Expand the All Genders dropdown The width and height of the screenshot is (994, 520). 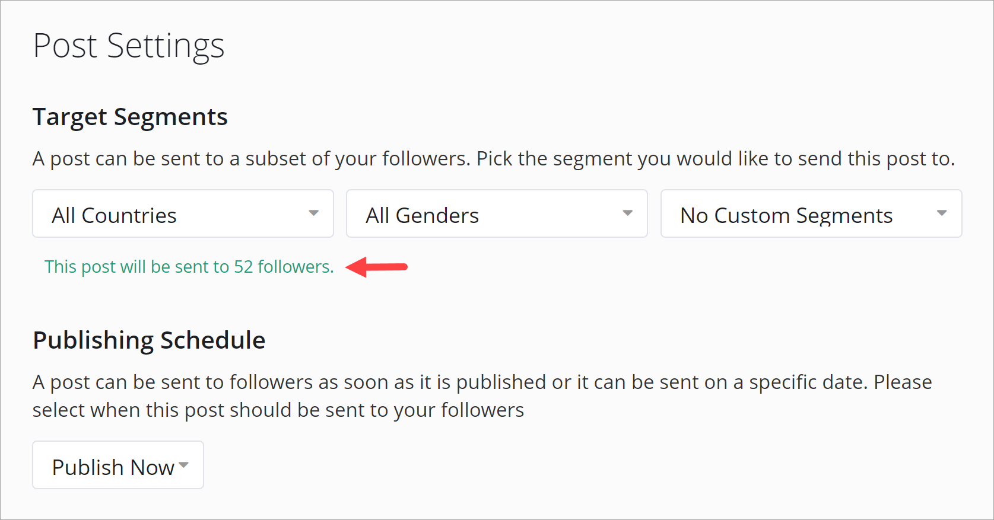pyautogui.click(x=497, y=214)
